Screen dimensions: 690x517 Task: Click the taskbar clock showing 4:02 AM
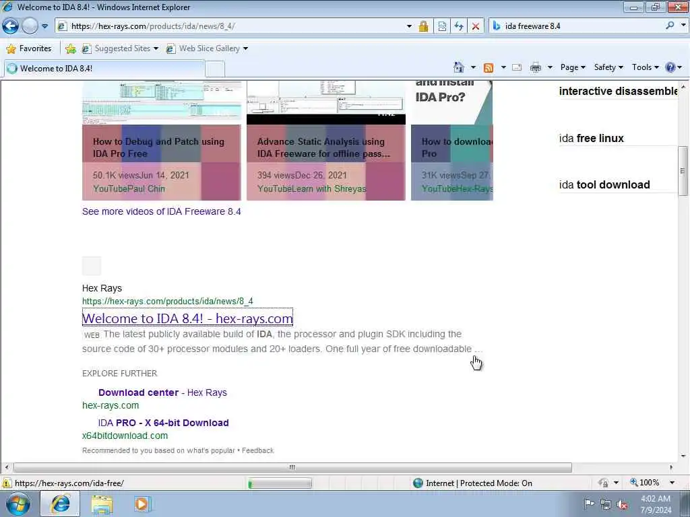(656, 504)
